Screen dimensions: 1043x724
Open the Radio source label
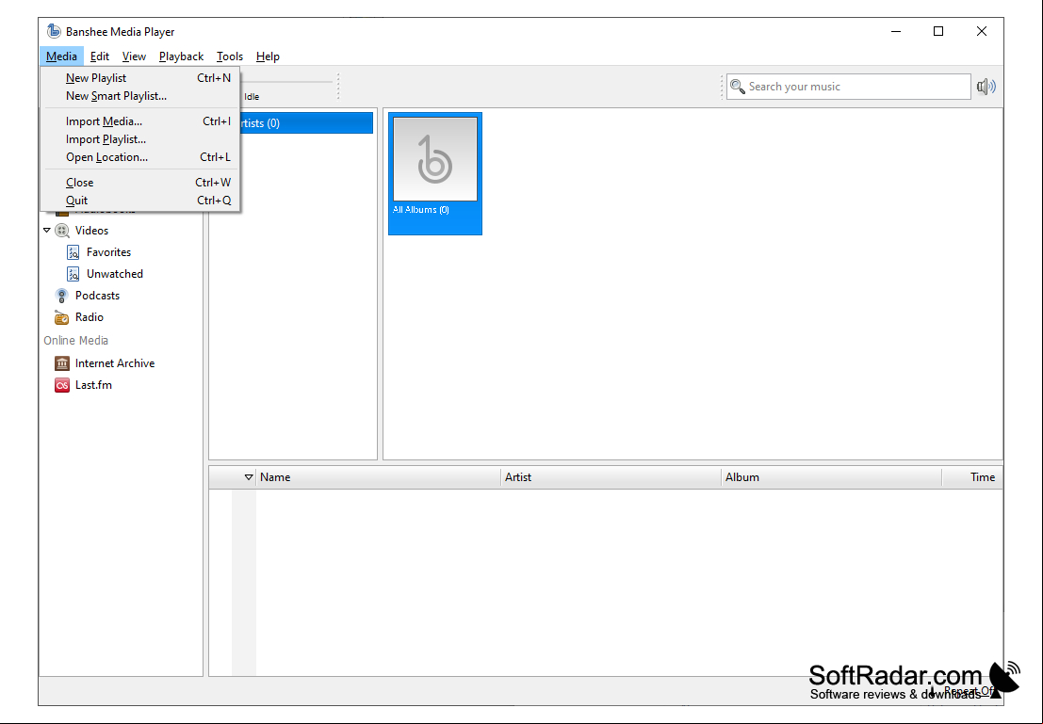90,318
